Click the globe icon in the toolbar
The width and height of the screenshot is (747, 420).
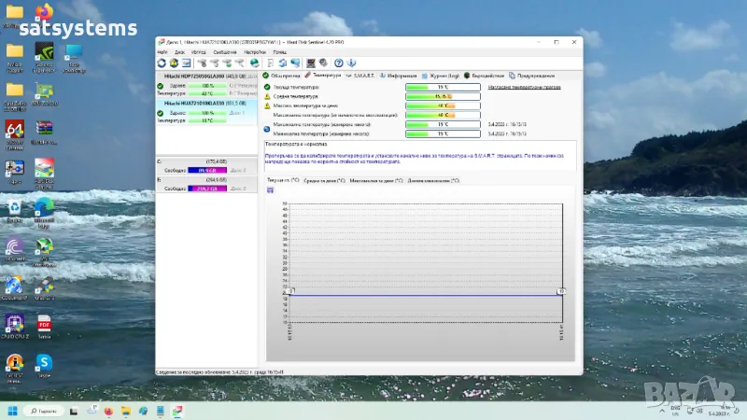(254, 63)
